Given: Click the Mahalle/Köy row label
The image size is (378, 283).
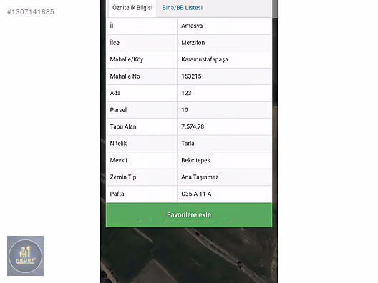Looking at the screenshot, I should pyautogui.click(x=127, y=59).
